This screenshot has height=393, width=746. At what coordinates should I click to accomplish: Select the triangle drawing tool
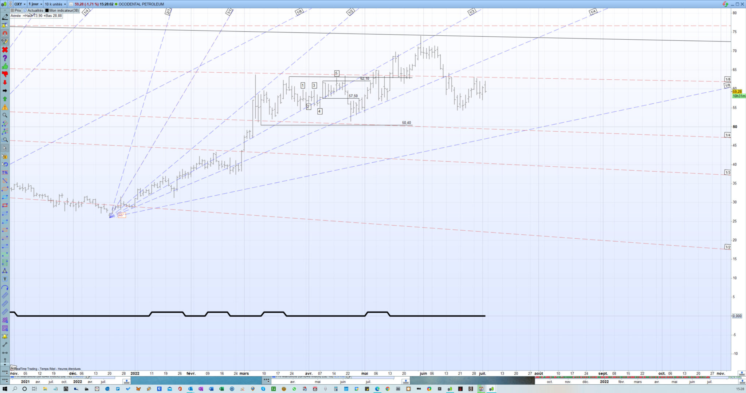click(5, 271)
